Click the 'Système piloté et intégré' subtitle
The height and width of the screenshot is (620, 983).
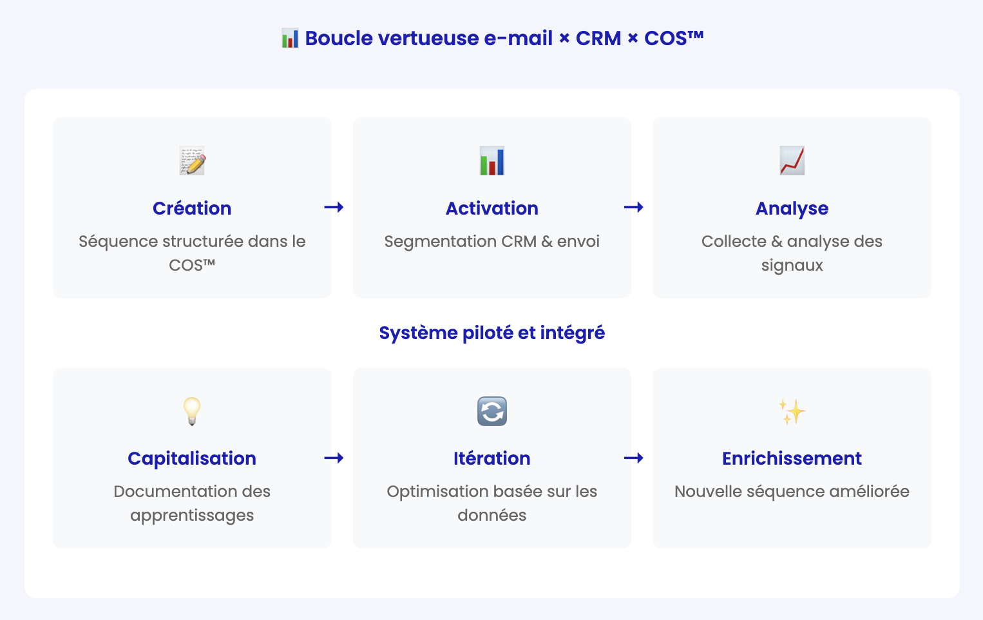tap(492, 333)
